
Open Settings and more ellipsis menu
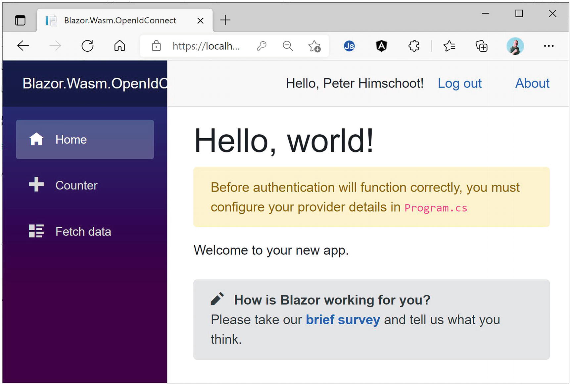[548, 46]
